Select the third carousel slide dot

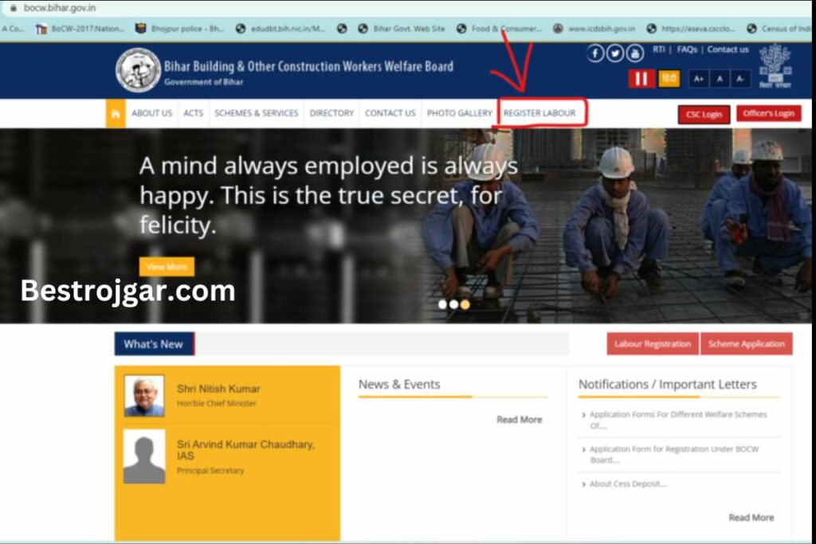(465, 304)
